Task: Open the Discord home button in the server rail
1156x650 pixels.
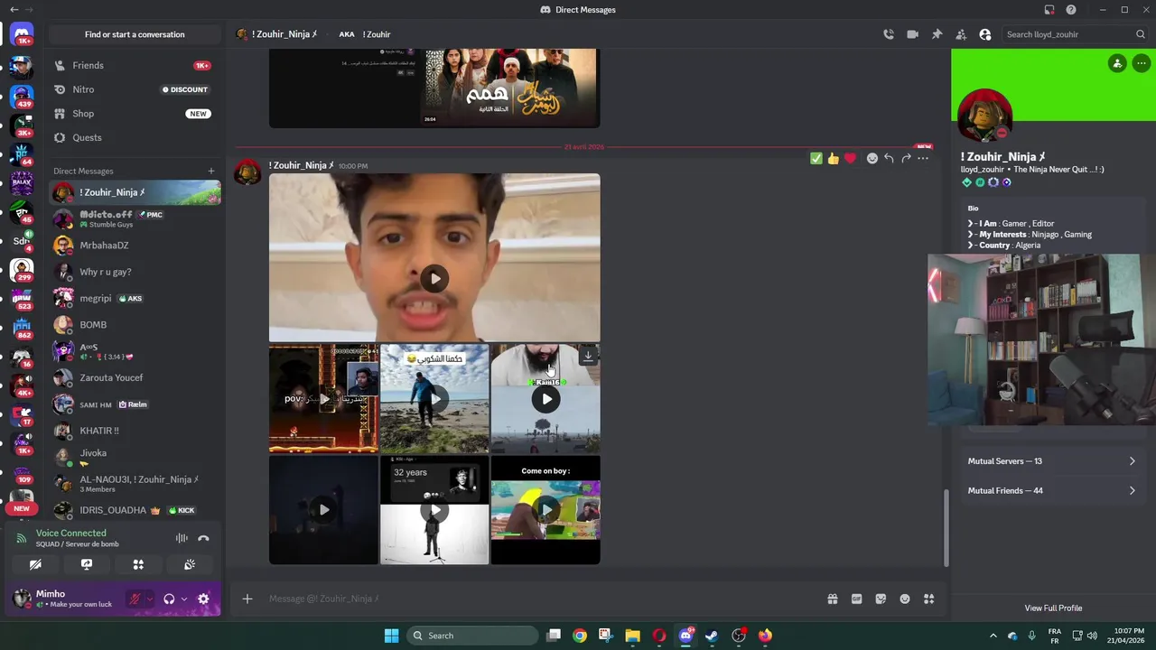Action: [22, 35]
